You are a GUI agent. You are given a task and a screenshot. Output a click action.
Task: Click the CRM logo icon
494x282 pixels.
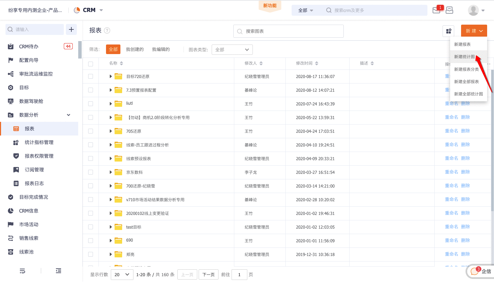77,10
